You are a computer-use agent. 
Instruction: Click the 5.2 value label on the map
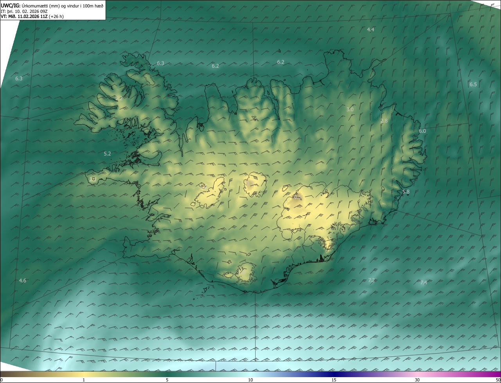point(107,154)
